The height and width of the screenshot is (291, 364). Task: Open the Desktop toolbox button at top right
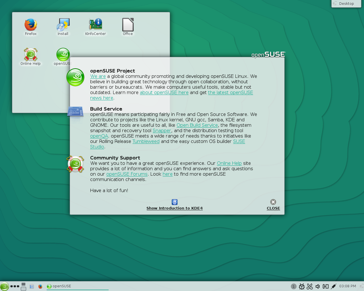(346, 4)
